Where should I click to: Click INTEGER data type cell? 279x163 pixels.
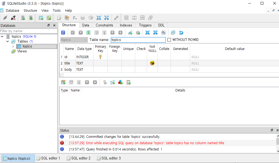(x=84, y=57)
